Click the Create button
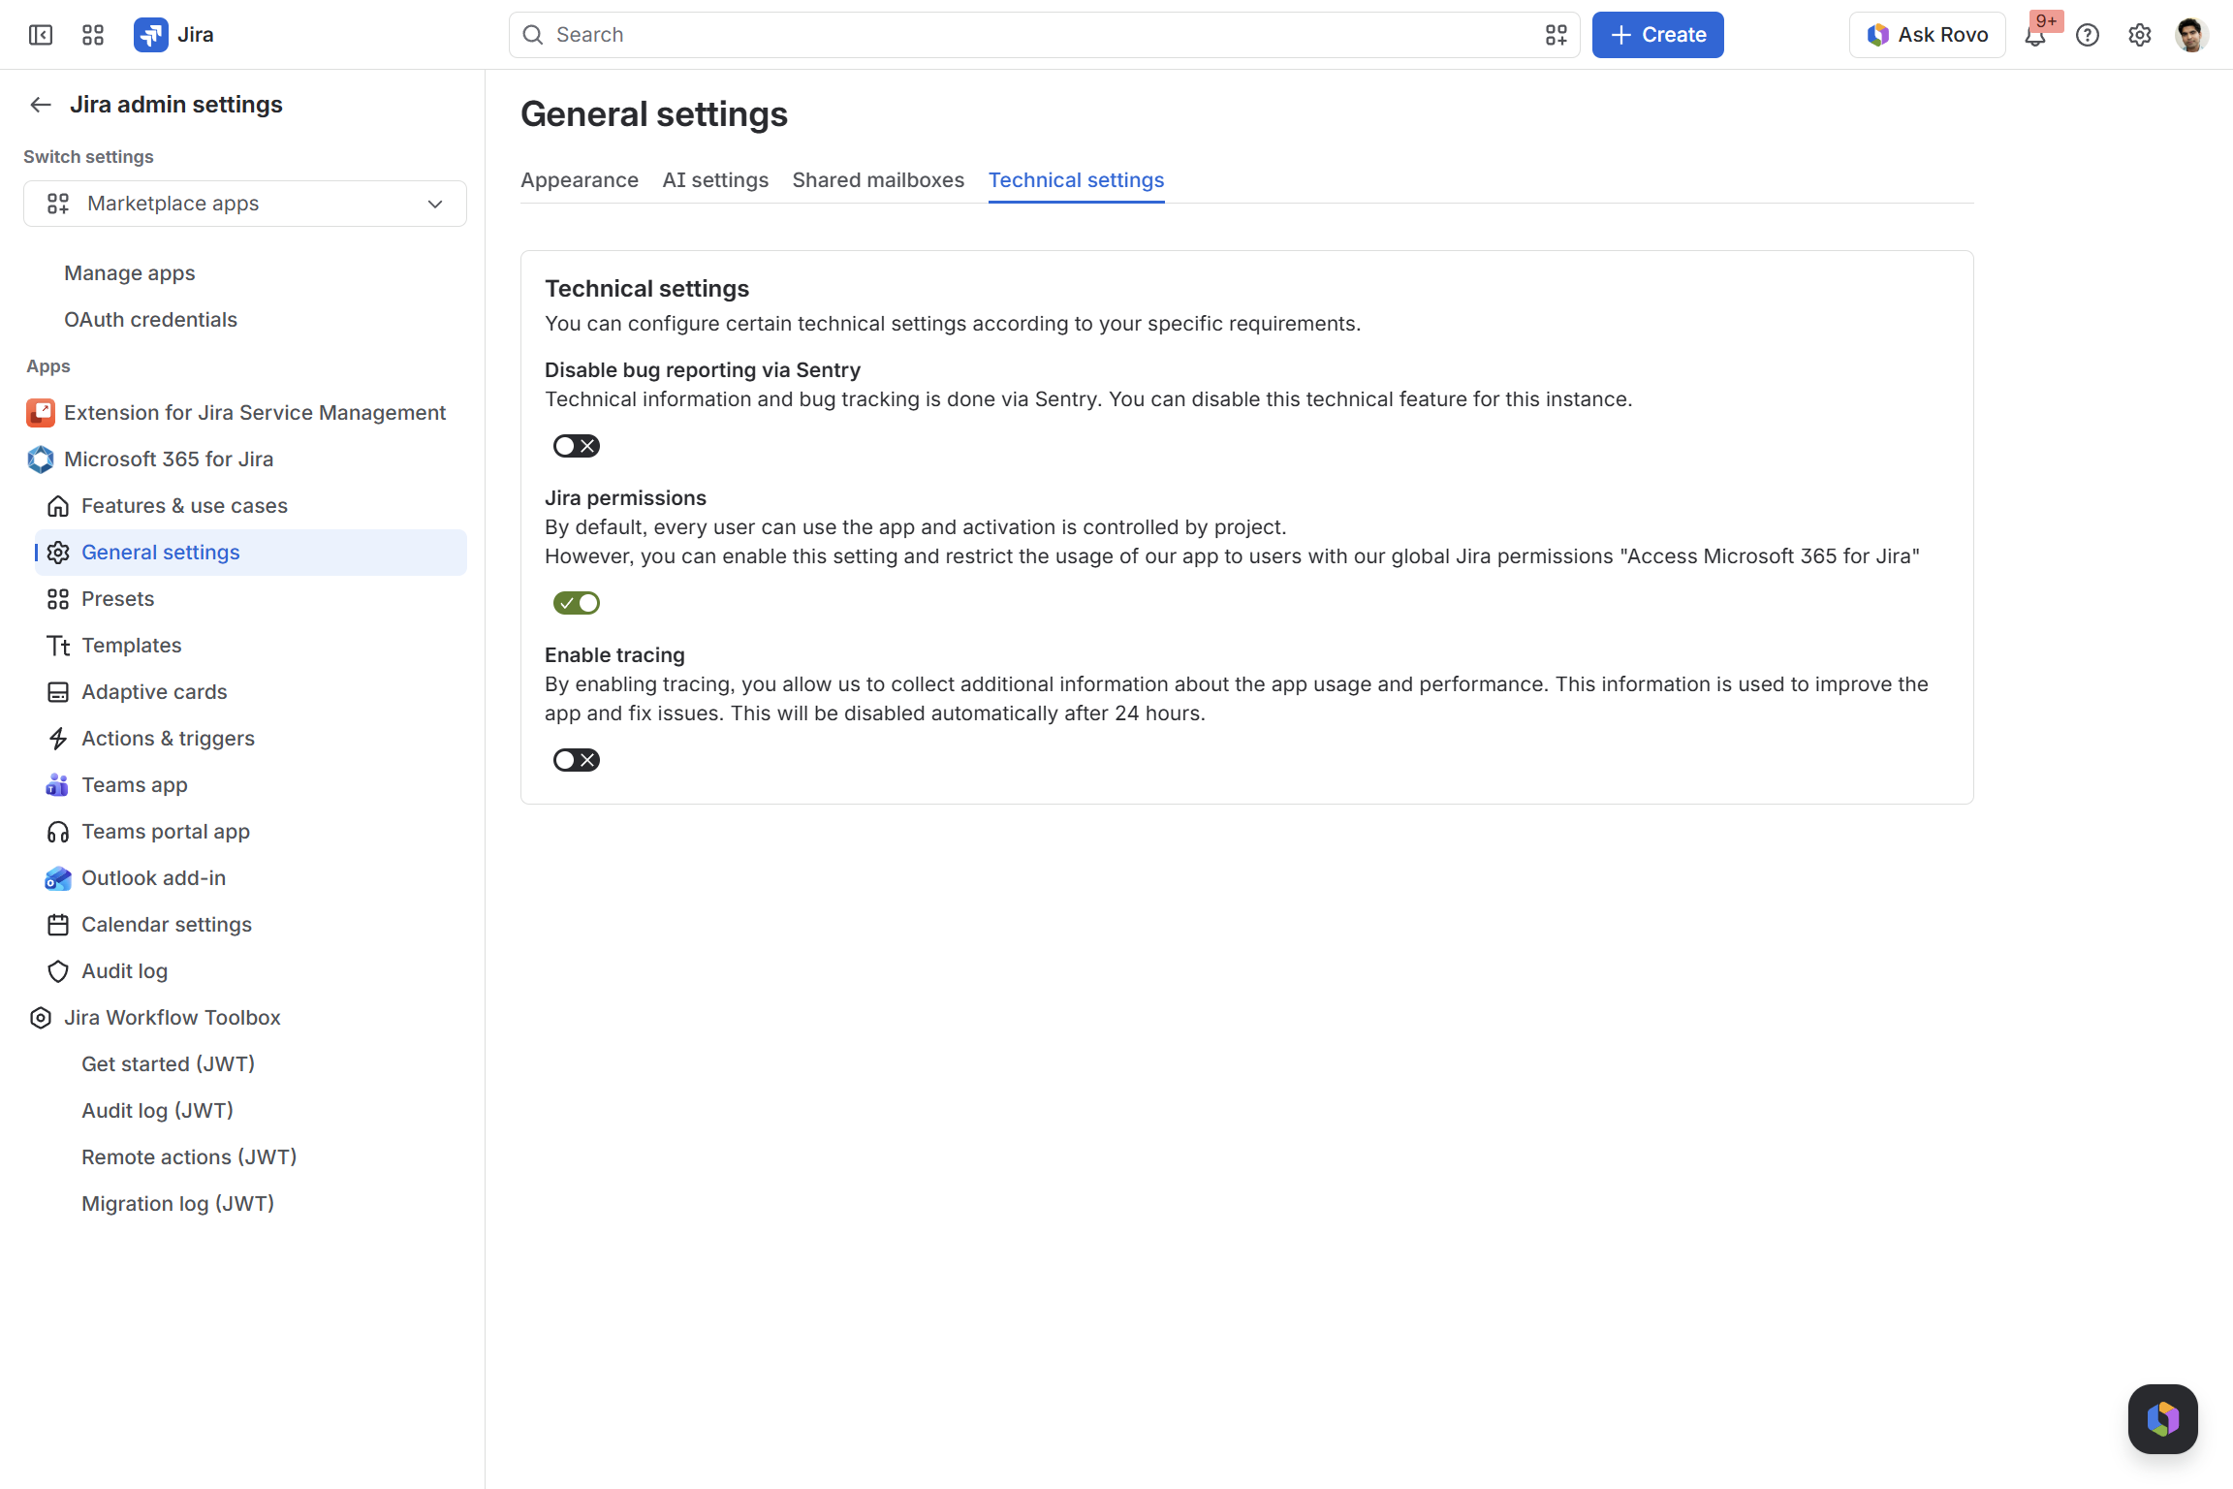 point(1657,35)
